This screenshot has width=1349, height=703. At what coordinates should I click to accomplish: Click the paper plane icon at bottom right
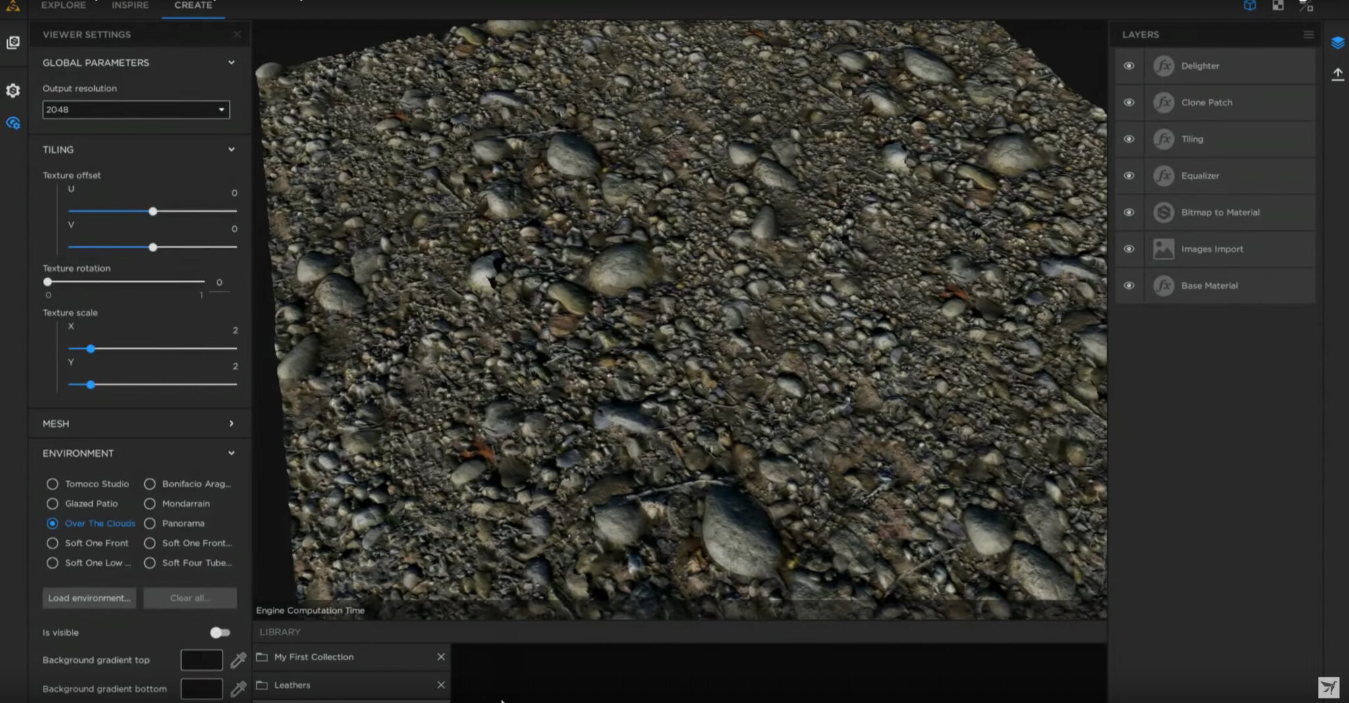click(x=1329, y=688)
